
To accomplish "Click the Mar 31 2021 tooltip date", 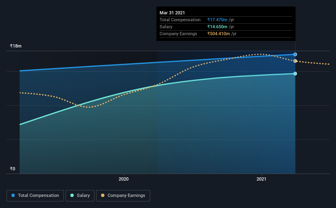I will pos(172,13).
